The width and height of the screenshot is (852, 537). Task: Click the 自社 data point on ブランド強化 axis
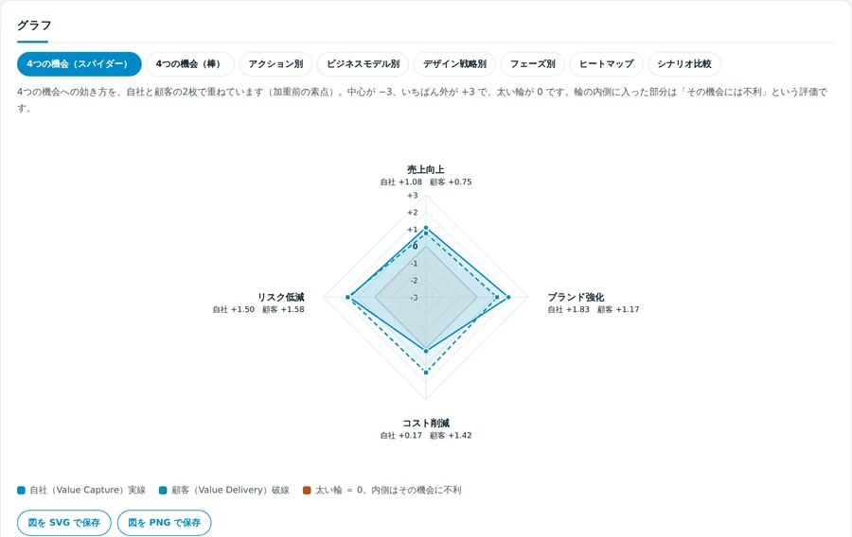click(x=508, y=297)
